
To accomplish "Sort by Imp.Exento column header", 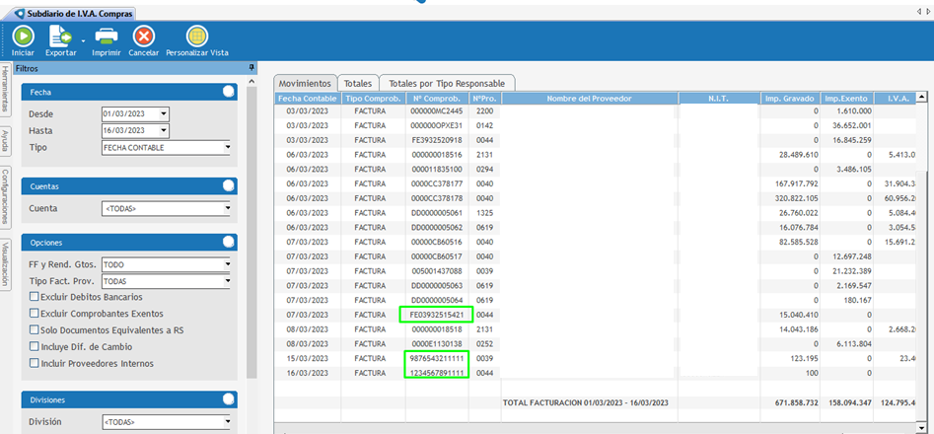I will (847, 99).
